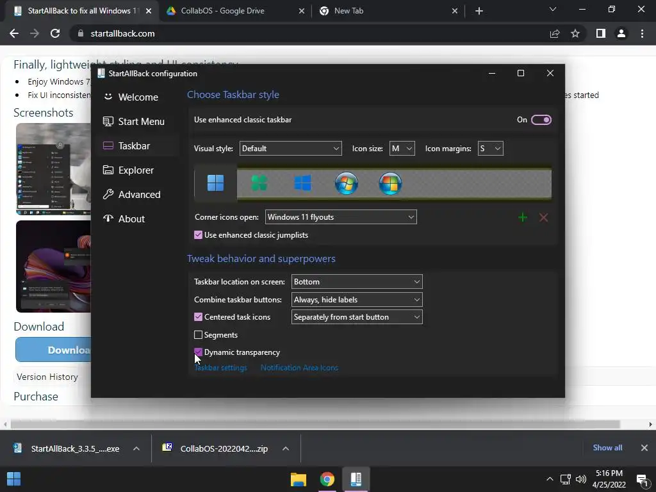Click Chrome icon on the taskbar
Viewport: 656px width, 492px height.
coord(327,479)
